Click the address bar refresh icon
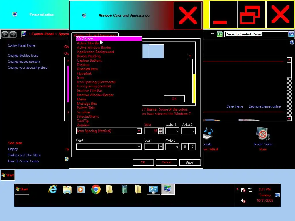 (220, 34)
